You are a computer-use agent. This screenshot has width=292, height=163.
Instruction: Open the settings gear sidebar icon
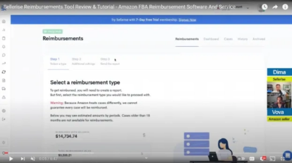(x=4, y=111)
